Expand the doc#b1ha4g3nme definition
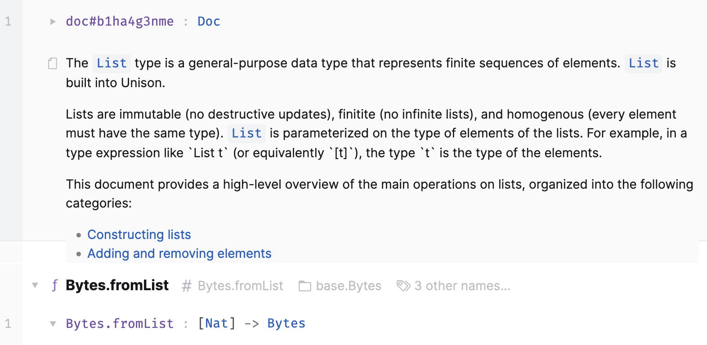707x345 pixels. 53,21
